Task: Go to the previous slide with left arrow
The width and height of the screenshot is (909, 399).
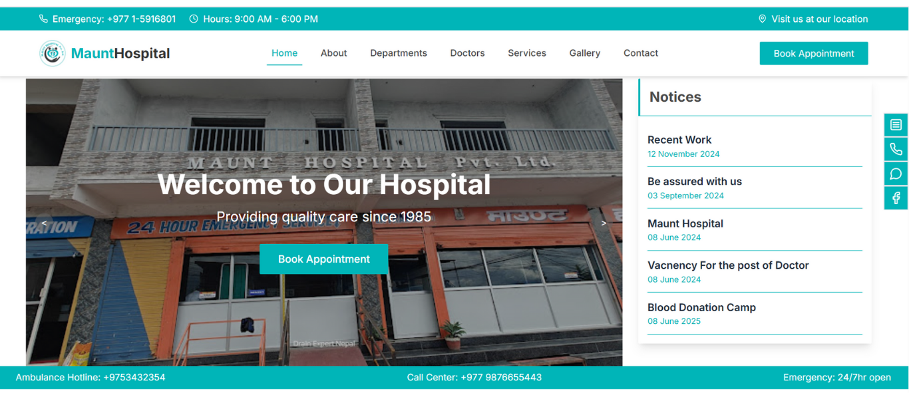Action: point(44,223)
